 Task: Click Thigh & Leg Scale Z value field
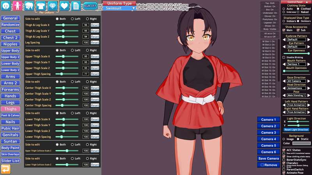click(x=85, y=37)
